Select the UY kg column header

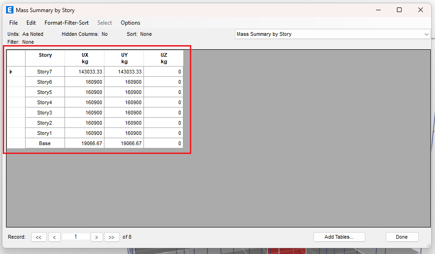(124, 58)
